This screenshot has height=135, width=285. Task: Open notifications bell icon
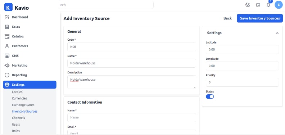[268, 5]
